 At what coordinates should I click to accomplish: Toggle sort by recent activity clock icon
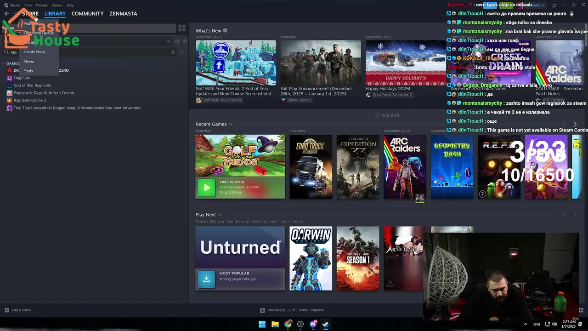pos(177,41)
